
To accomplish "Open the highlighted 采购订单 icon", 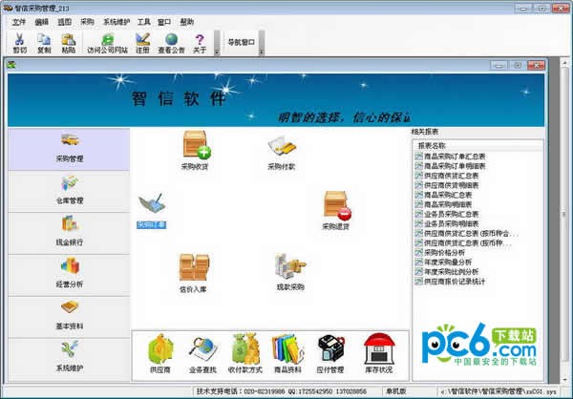I will pyautogui.click(x=151, y=211).
